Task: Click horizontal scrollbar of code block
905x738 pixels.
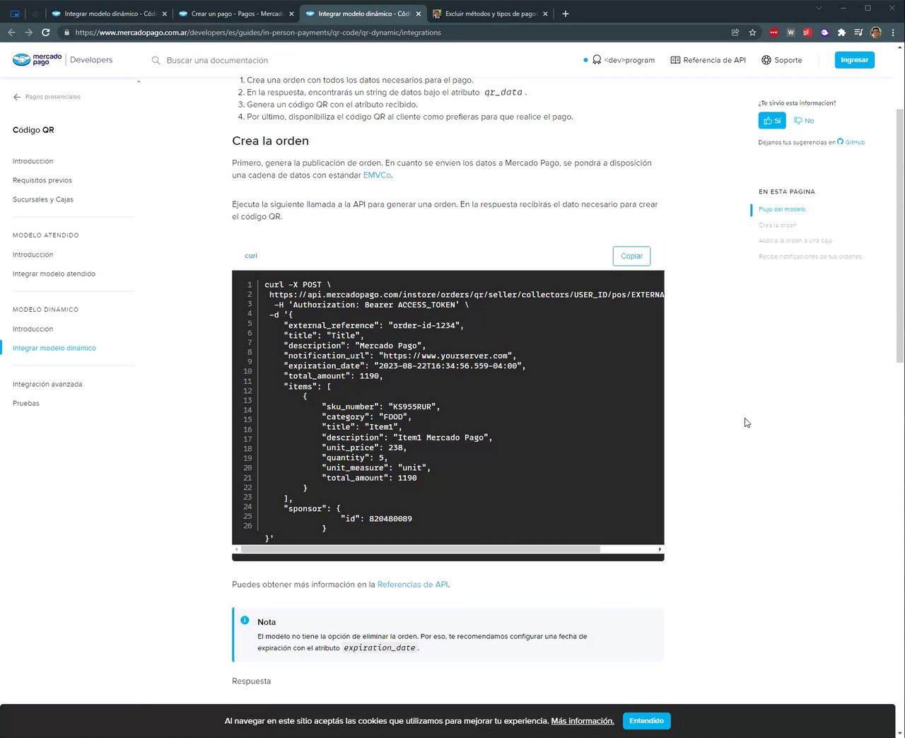Action: [x=420, y=549]
